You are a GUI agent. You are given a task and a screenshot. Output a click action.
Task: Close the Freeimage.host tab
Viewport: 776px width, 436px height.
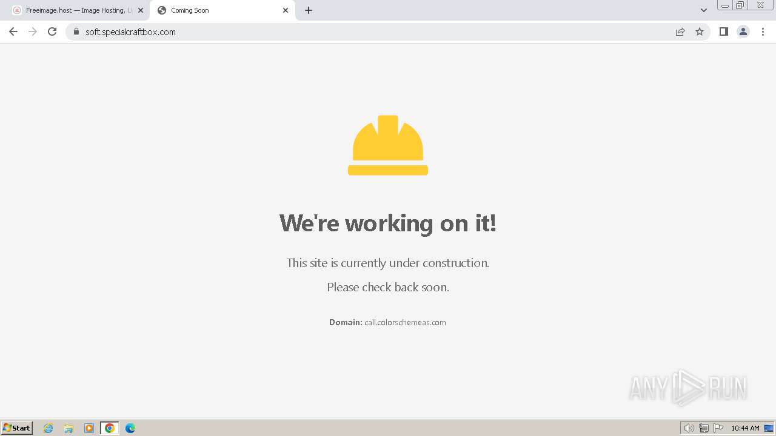pos(141,10)
